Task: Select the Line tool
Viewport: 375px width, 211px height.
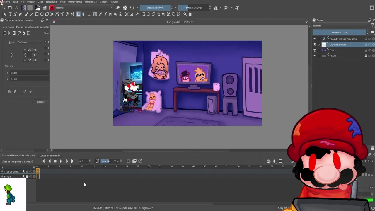Action: click(32, 14)
